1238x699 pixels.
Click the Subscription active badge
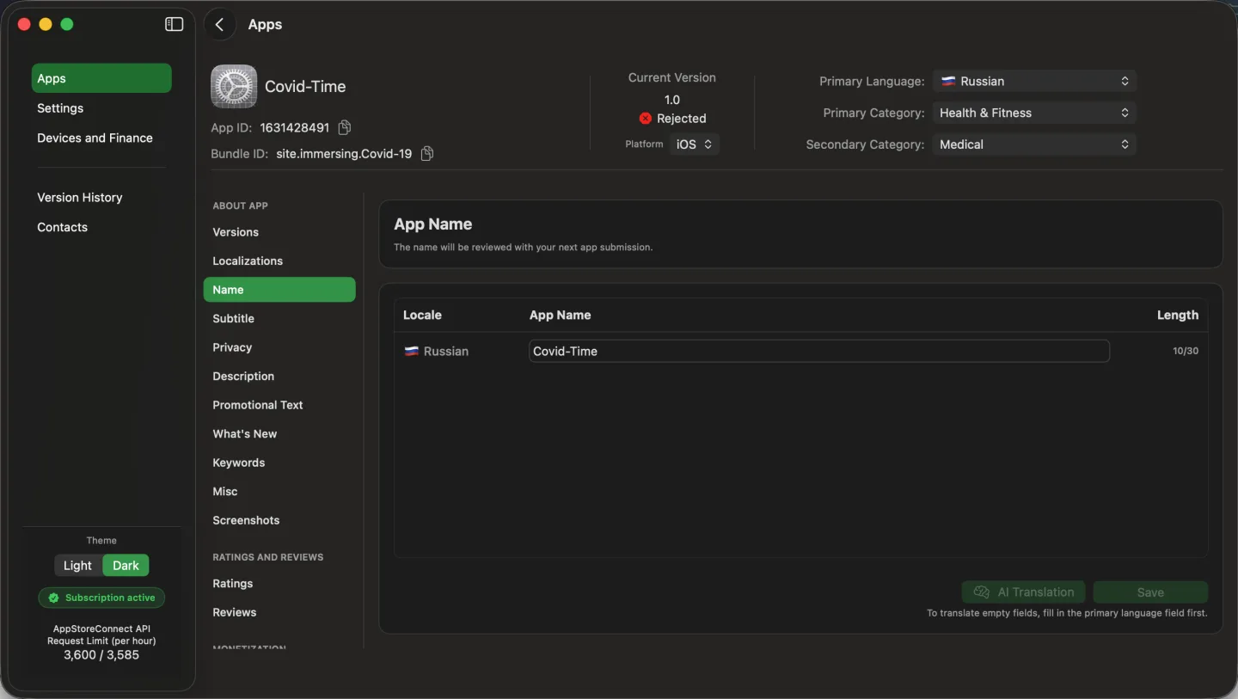[x=101, y=598]
